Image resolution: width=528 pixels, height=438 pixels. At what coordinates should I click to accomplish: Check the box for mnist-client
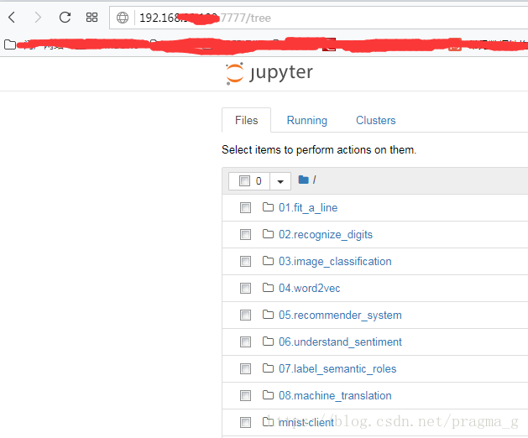pos(245,422)
